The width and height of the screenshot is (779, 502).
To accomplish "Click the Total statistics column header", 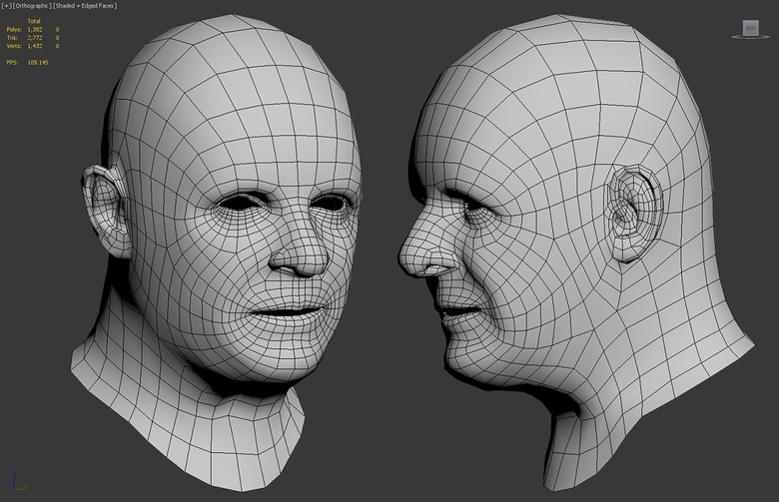I will tap(35, 21).
